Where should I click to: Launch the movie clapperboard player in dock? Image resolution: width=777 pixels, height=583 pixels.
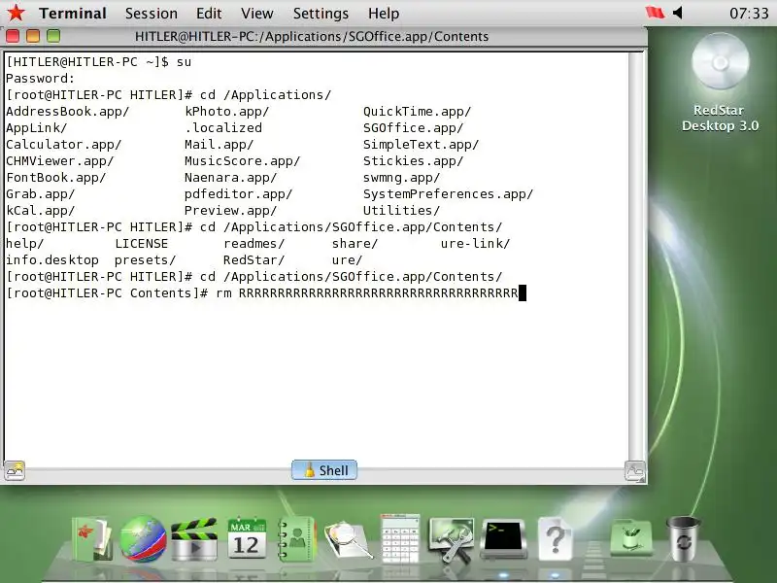(x=194, y=539)
